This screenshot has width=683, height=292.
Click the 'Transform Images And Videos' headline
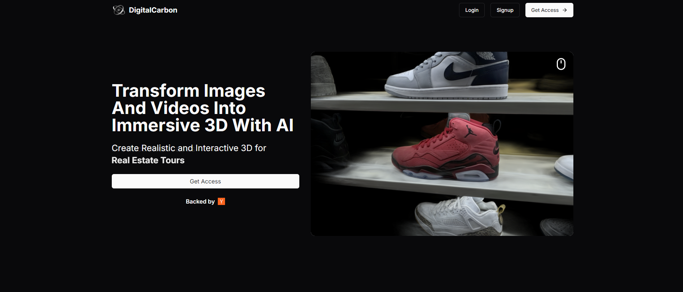pyautogui.click(x=203, y=108)
